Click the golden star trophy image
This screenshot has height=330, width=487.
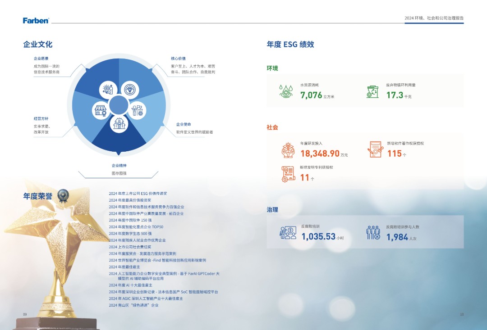click(59, 252)
